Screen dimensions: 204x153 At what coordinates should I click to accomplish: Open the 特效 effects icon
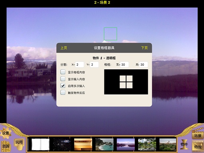point(198,147)
